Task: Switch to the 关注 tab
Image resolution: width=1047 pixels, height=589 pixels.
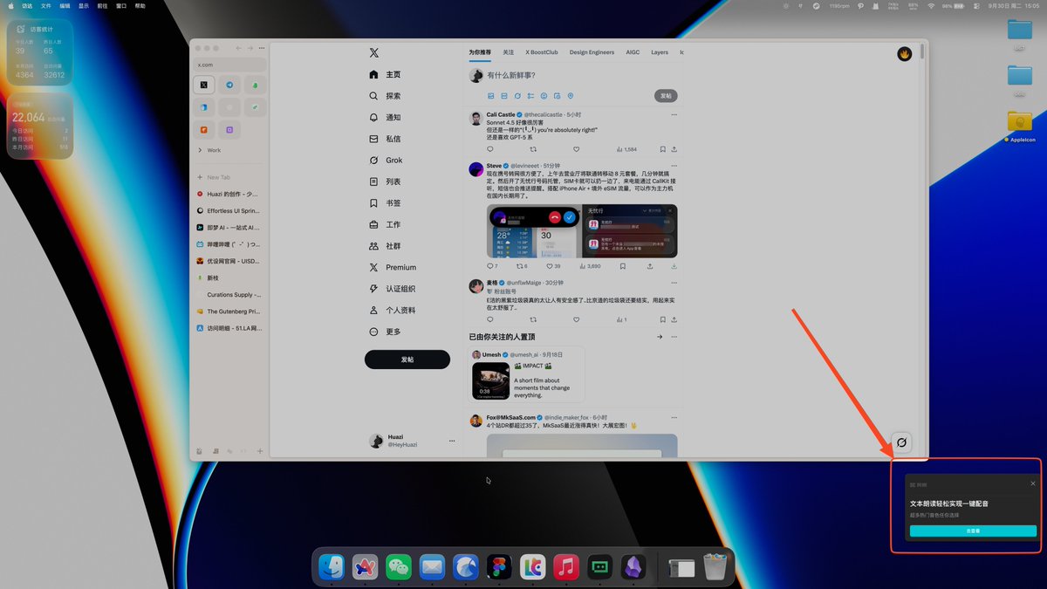Action: (x=509, y=52)
